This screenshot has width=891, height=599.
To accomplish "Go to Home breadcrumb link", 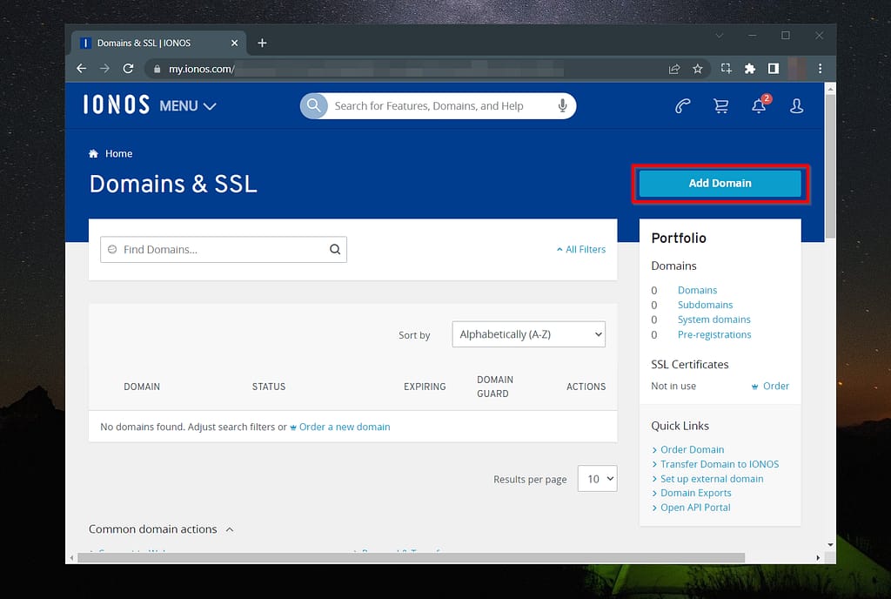I will tap(118, 153).
